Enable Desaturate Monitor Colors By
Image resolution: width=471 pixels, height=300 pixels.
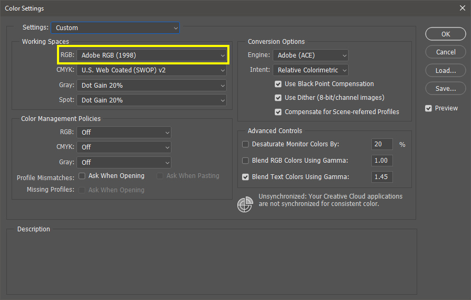245,144
